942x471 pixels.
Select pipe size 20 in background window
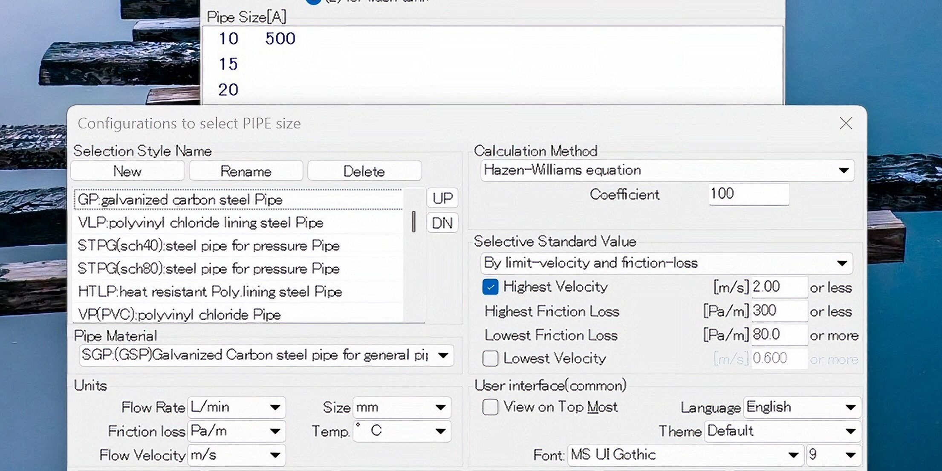pos(228,90)
